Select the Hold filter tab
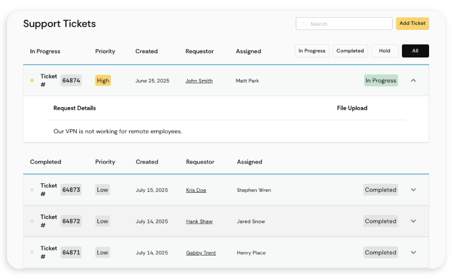Screen dimensions: 452x279 (x=385, y=51)
